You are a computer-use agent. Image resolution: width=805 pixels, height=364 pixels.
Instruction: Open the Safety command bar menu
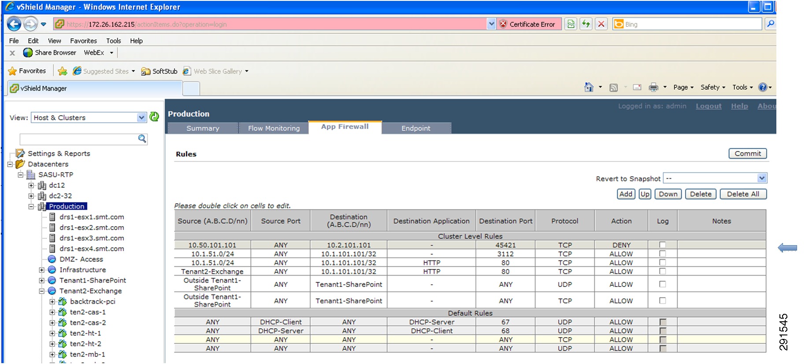pyautogui.click(x=712, y=87)
